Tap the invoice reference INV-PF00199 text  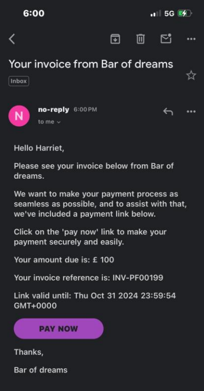pyautogui.click(x=138, y=278)
